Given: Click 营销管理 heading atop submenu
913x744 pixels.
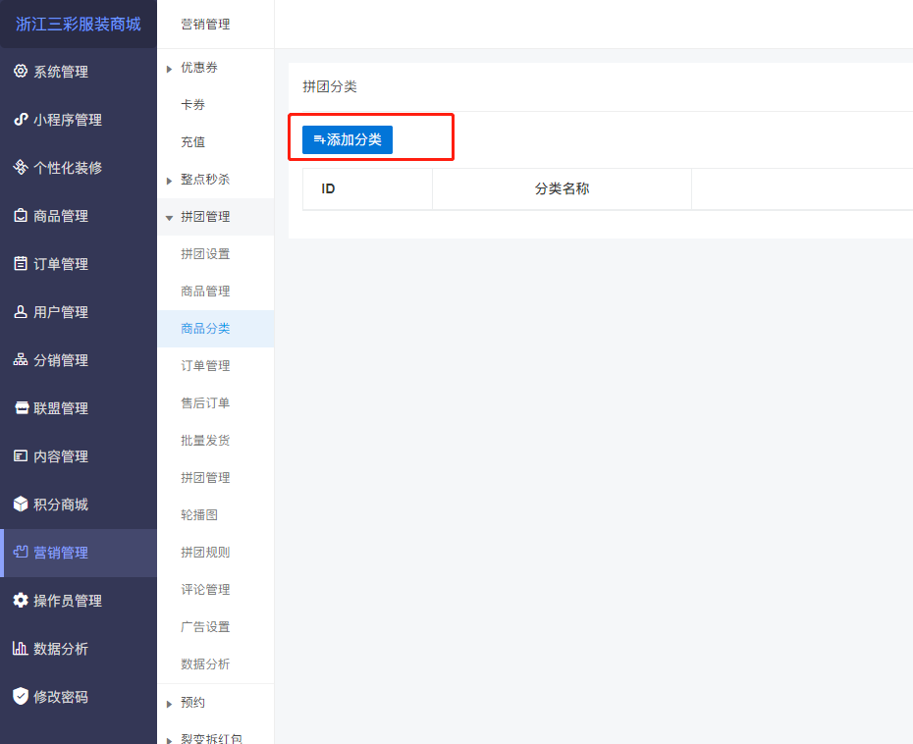Looking at the screenshot, I should coord(205,25).
